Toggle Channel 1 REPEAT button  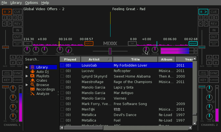click(89, 43)
